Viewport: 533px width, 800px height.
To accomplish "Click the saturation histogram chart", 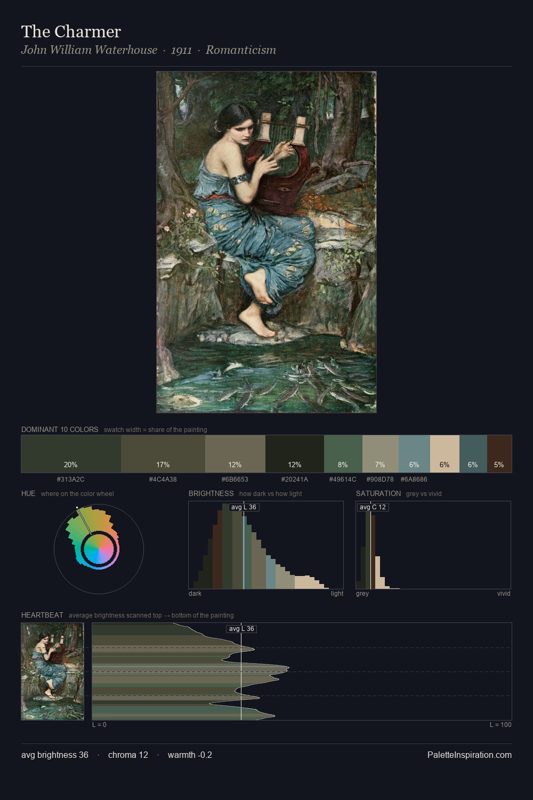I will pyautogui.click(x=433, y=545).
